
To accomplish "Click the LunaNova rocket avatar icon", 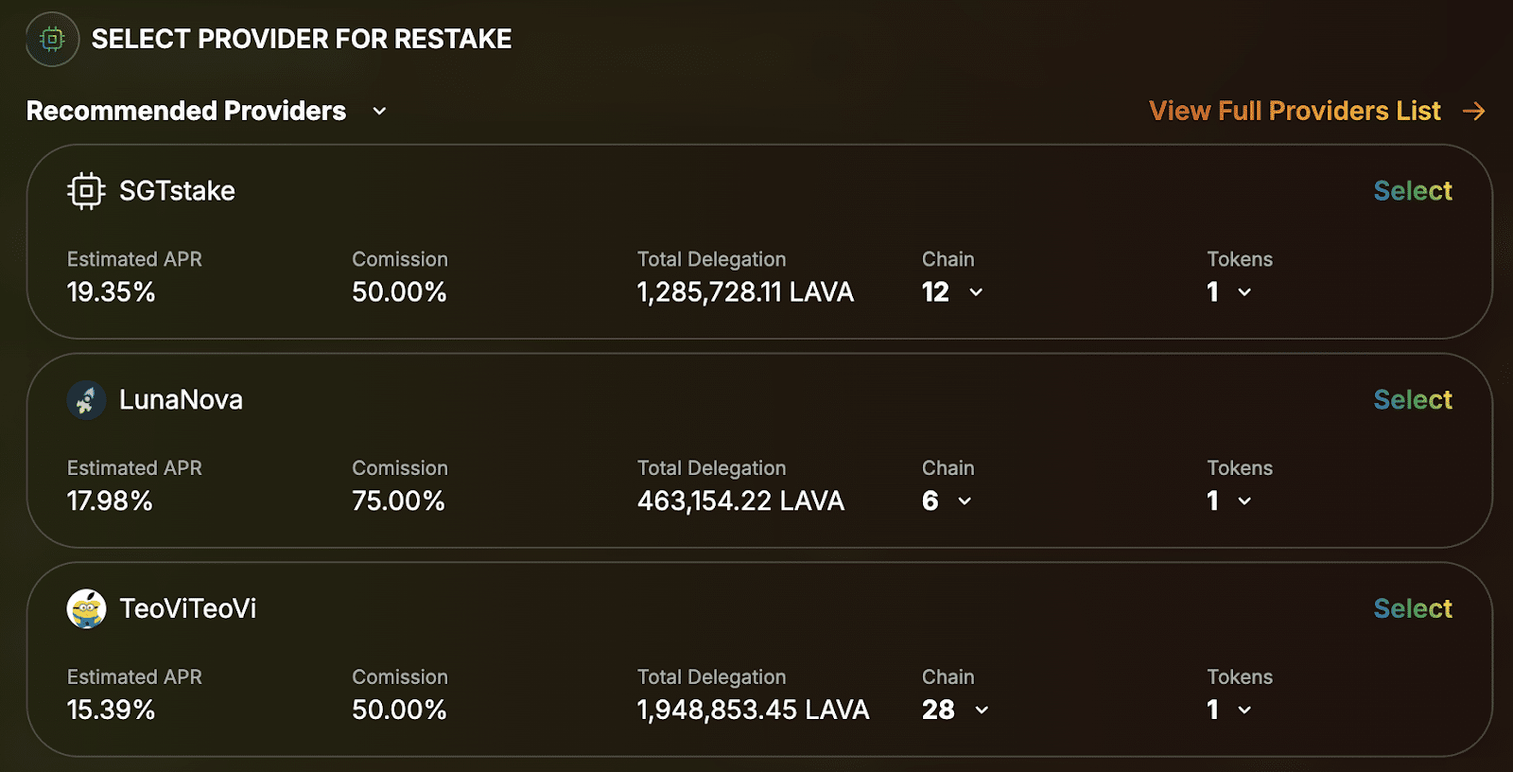I will (x=87, y=399).
